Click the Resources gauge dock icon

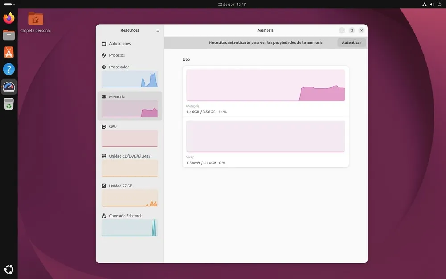coord(9,87)
